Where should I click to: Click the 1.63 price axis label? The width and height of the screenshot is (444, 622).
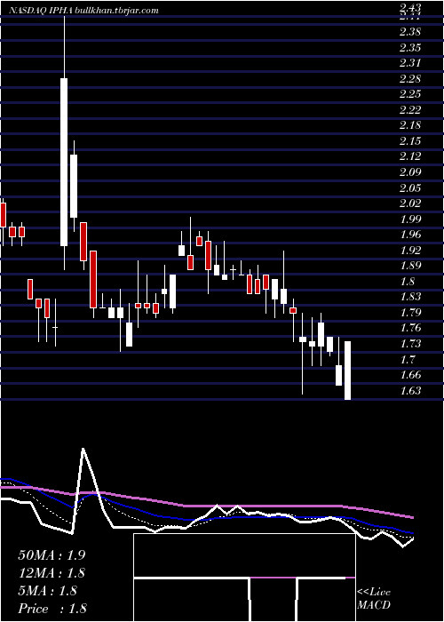(x=409, y=390)
